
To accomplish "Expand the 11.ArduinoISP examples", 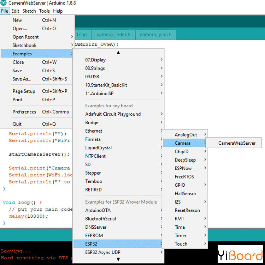I will point(118,93).
